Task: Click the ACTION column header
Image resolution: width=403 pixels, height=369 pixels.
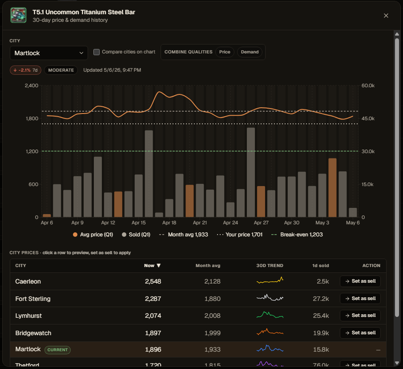Action: pos(371,266)
